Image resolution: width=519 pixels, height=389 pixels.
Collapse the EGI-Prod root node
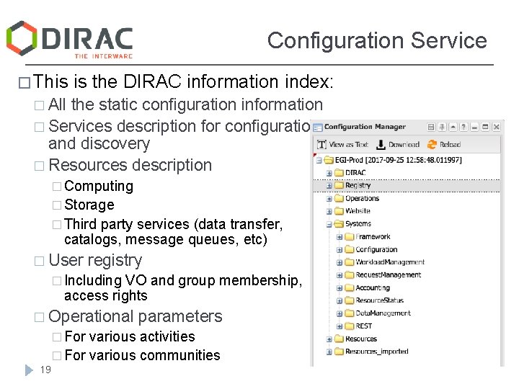tap(319, 161)
